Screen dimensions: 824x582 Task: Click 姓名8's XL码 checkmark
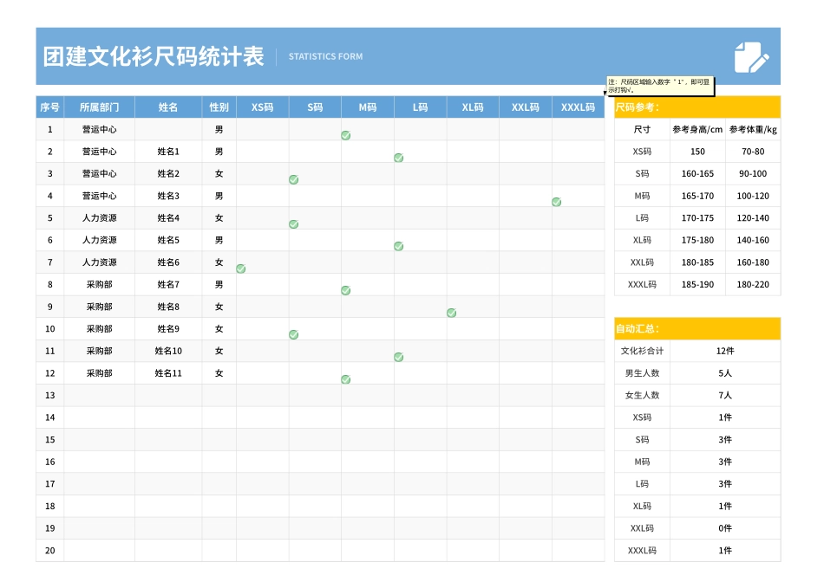coord(451,313)
